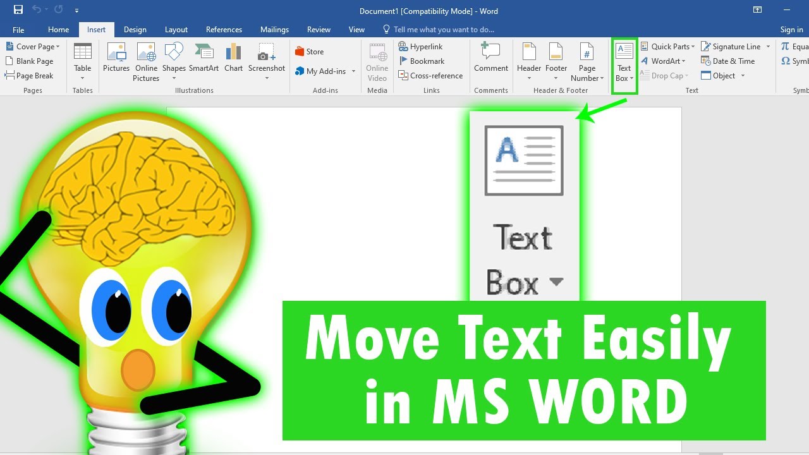The width and height of the screenshot is (809, 455).
Task: Insert an Object
Action: 719,76
